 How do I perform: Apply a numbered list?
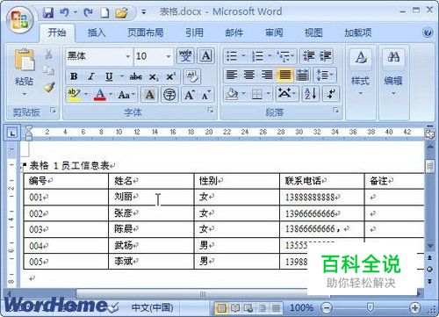[257, 56]
